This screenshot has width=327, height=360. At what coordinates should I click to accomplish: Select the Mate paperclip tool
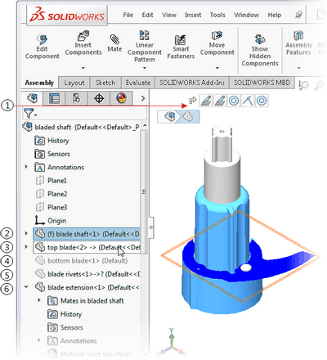[114, 39]
